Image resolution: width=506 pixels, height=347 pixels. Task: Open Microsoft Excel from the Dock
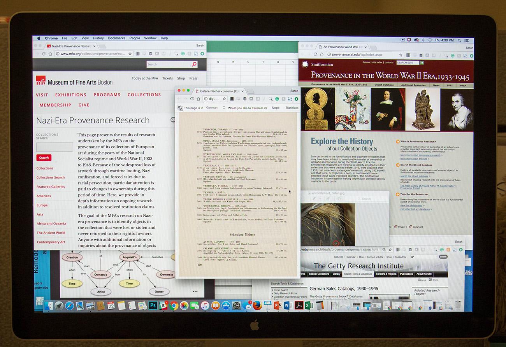pyautogui.click(x=309, y=305)
